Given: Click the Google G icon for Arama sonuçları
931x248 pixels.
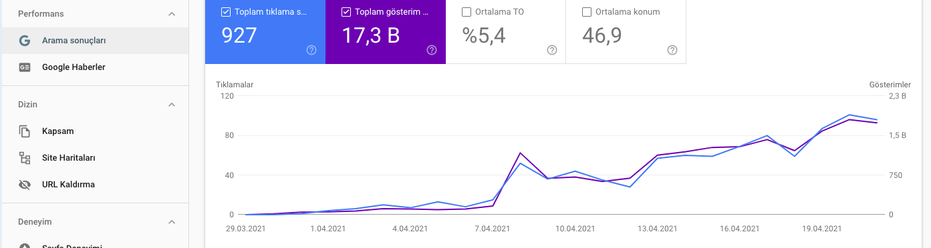Looking at the screenshot, I should 25,41.
